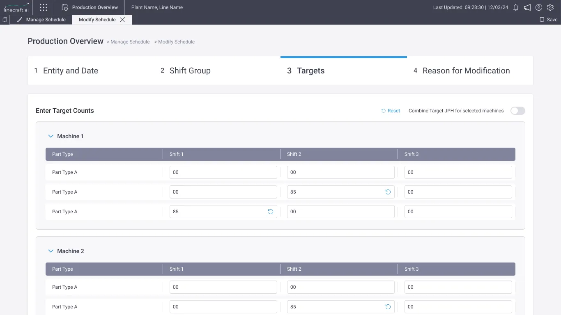Viewport: 561px width, 315px height.
Task: Click Machine 1 third row Shift 3 field
Action: (x=458, y=212)
